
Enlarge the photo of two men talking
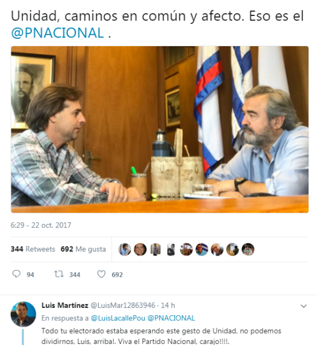pos(159,129)
